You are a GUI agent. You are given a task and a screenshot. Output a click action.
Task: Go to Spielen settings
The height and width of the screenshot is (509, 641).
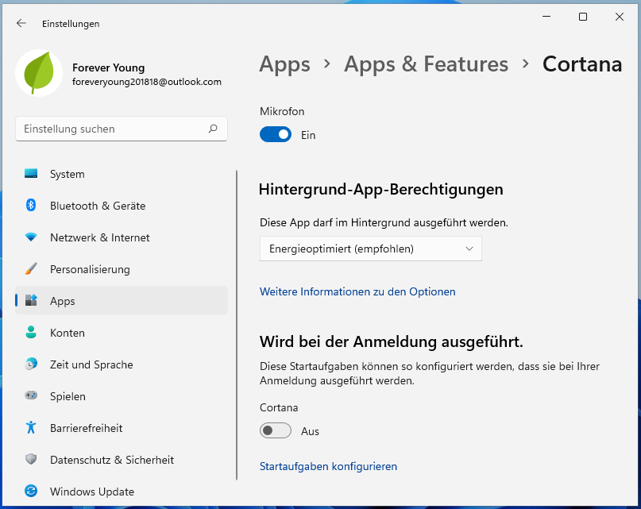pos(122,396)
